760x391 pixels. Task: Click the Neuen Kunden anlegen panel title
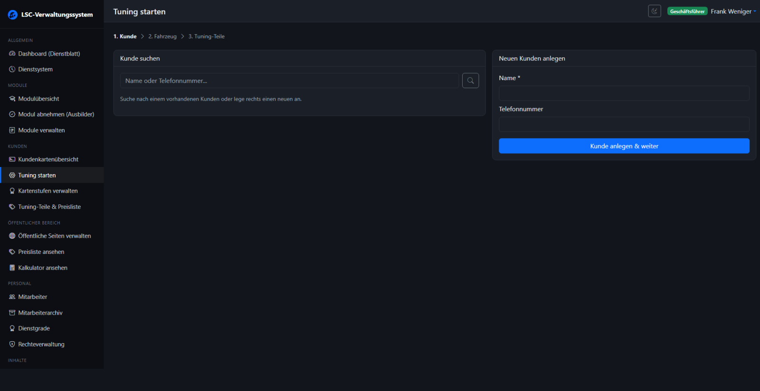pyautogui.click(x=532, y=58)
